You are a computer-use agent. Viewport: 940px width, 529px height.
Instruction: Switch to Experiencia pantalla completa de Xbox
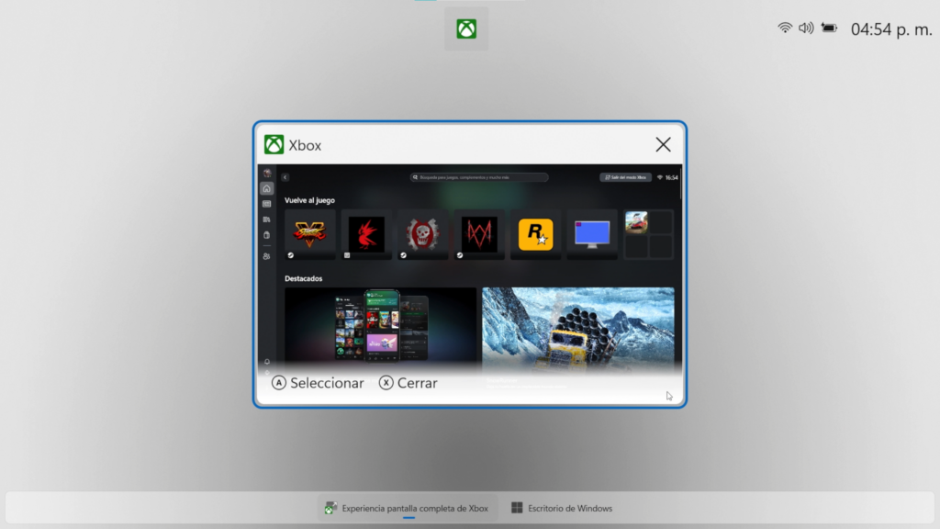pos(408,508)
